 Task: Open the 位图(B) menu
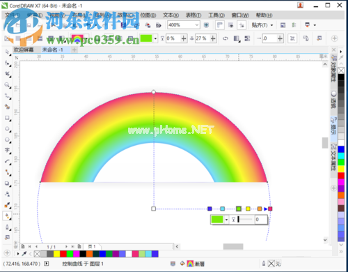148,15
